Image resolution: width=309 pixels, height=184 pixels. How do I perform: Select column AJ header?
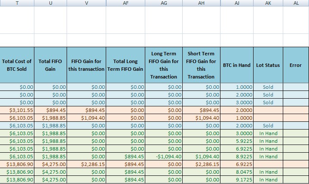pos(237,3)
